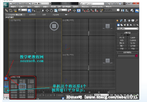Open the 3ds Max application menu logo
This screenshot has height=102, width=147.
pyautogui.click(x=6, y=5)
